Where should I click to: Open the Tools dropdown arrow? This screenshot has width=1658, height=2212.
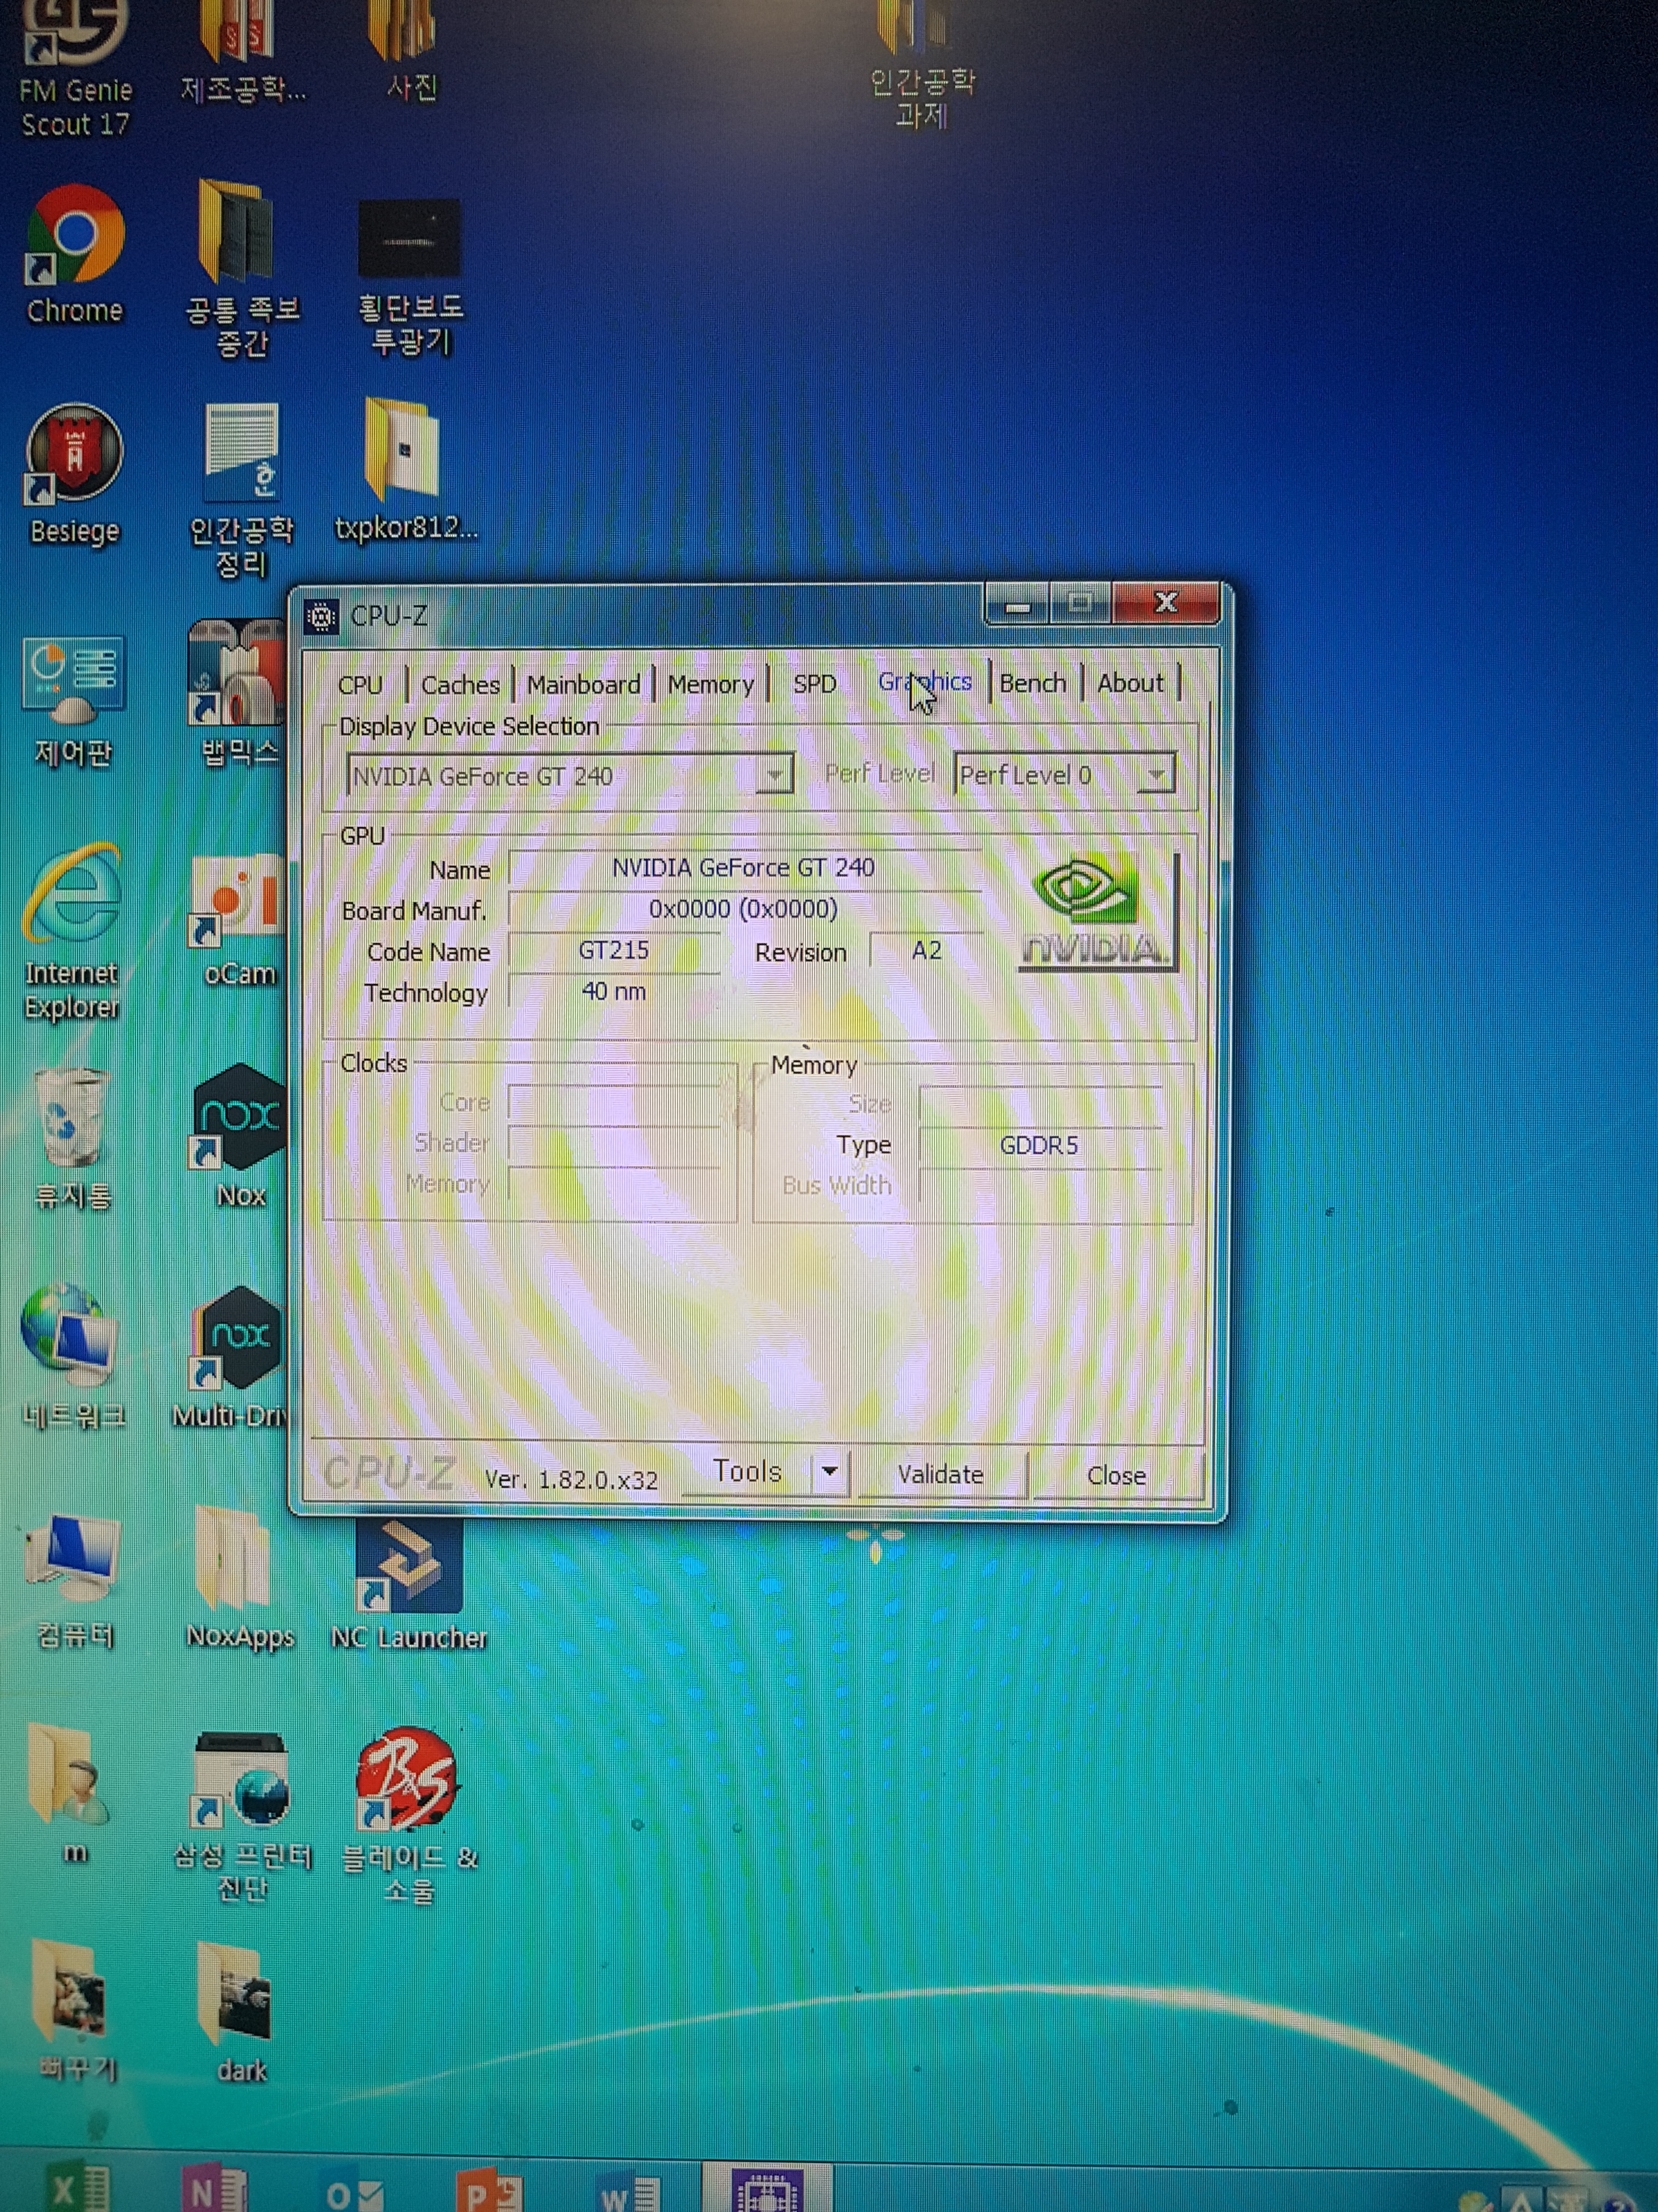830,1472
